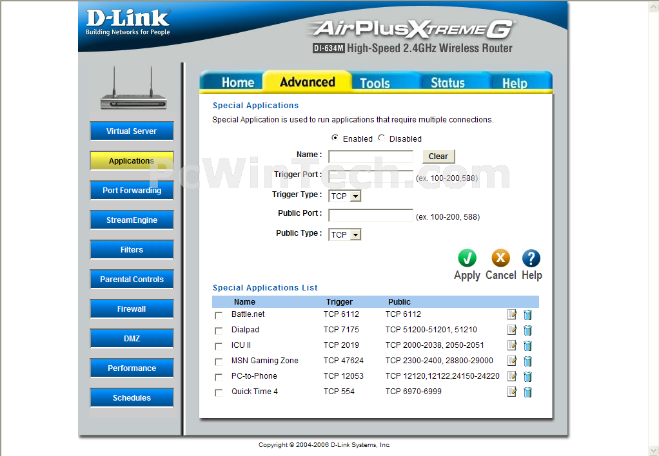The width and height of the screenshot is (659, 456).
Task: Click the 'TCP 12053' trigger value
Action: coord(344,375)
